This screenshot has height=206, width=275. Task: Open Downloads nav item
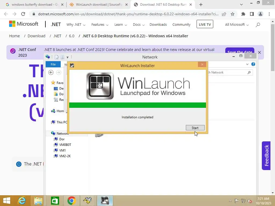tap(158, 24)
